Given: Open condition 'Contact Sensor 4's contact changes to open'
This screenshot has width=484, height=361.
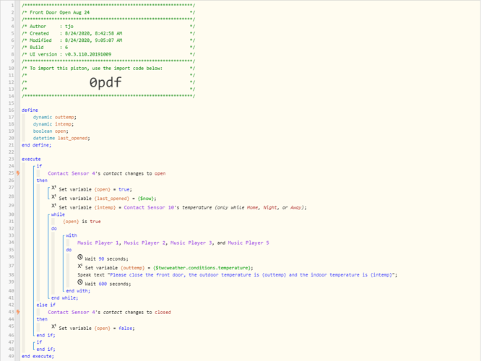Looking at the screenshot, I should [x=106, y=173].
